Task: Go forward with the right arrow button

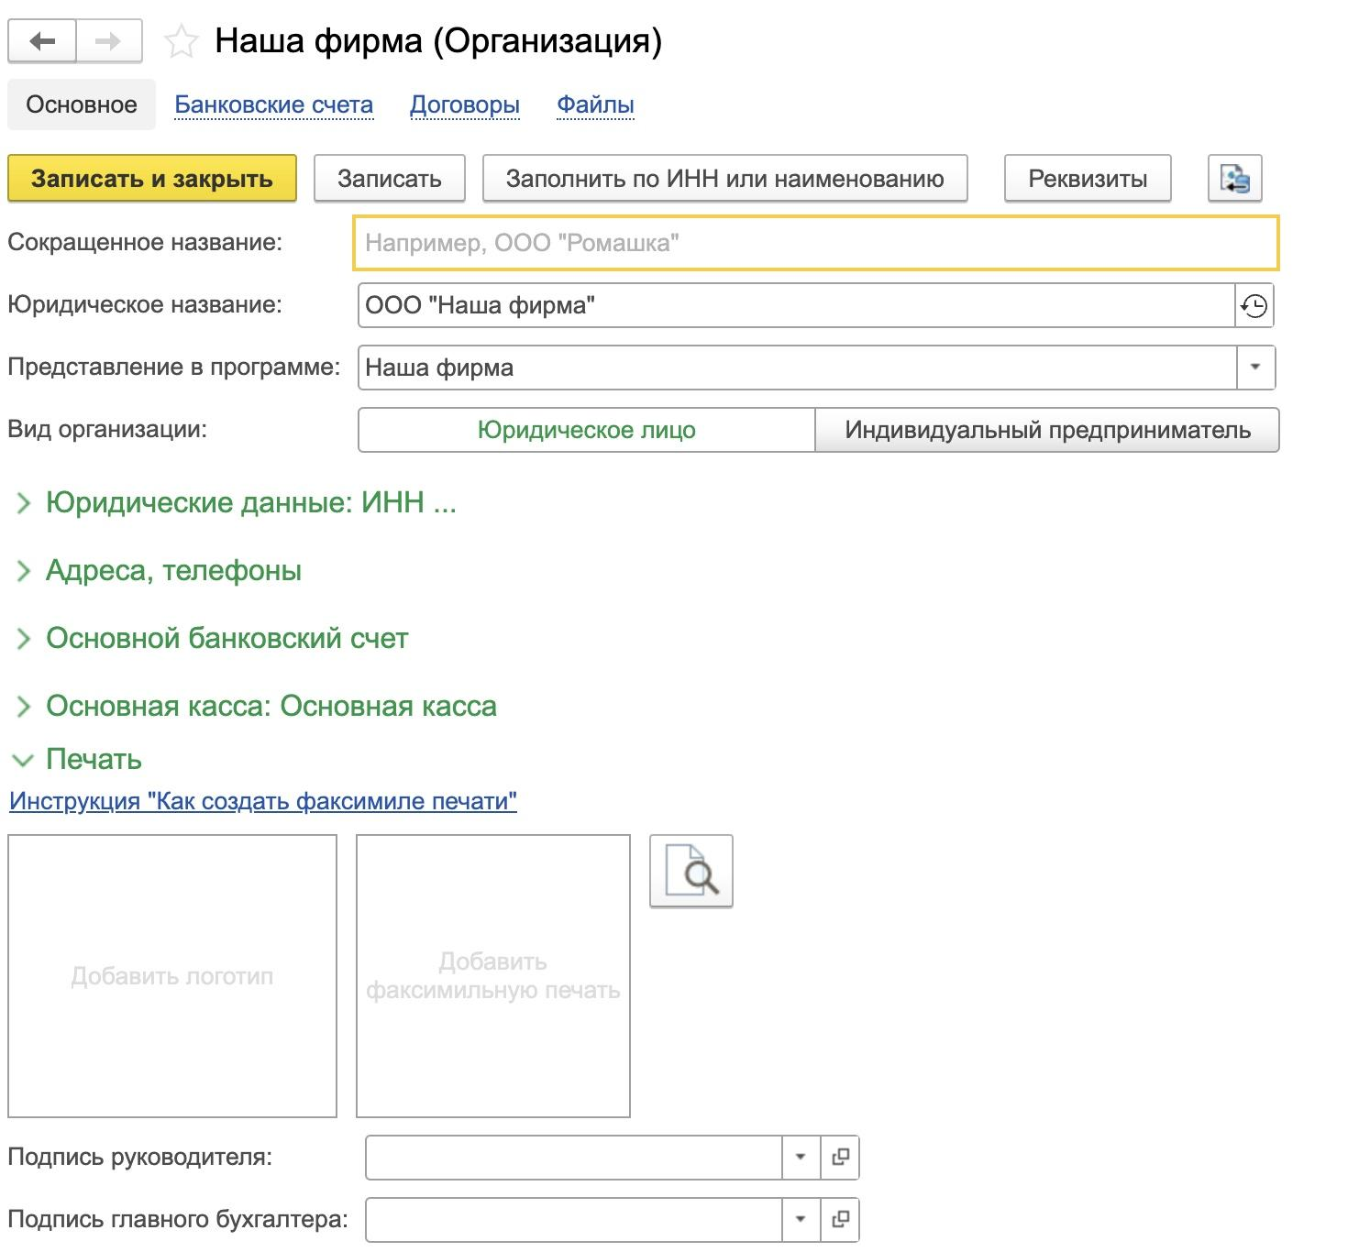Action: pyautogui.click(x=109, y=41)
